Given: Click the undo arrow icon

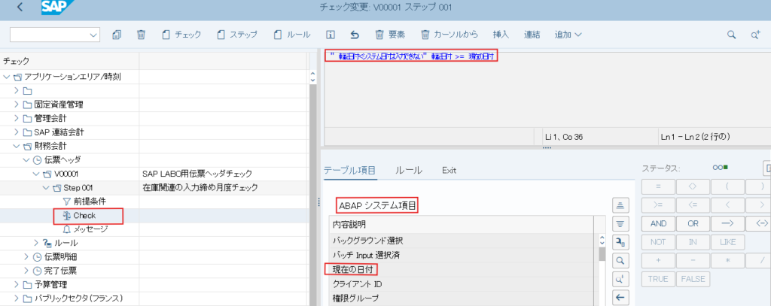Looking at the screenshot, I should [x=355, y=35].
